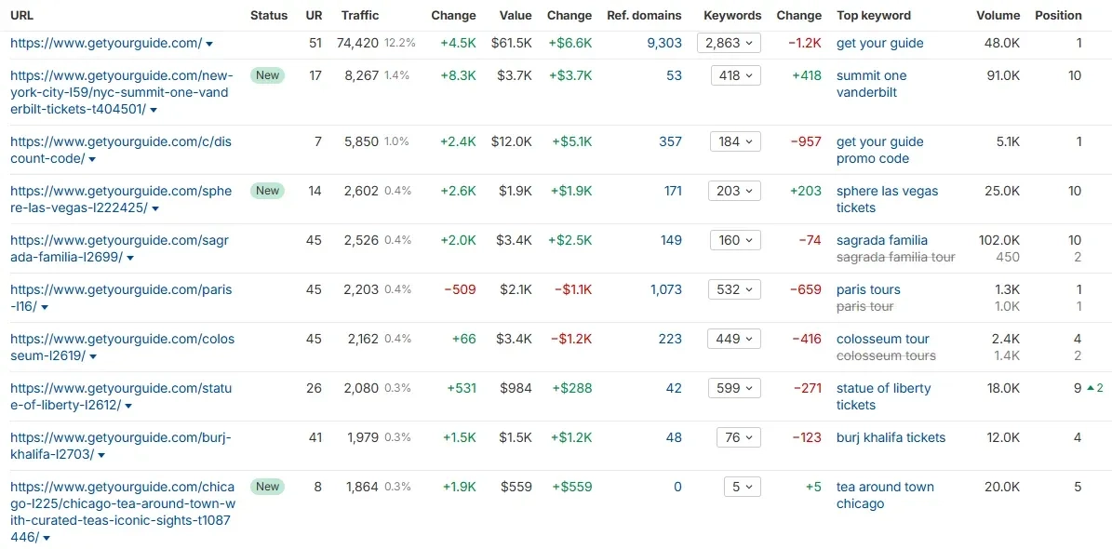Expand the 599 keywords dropdown

tap(735, 389)
